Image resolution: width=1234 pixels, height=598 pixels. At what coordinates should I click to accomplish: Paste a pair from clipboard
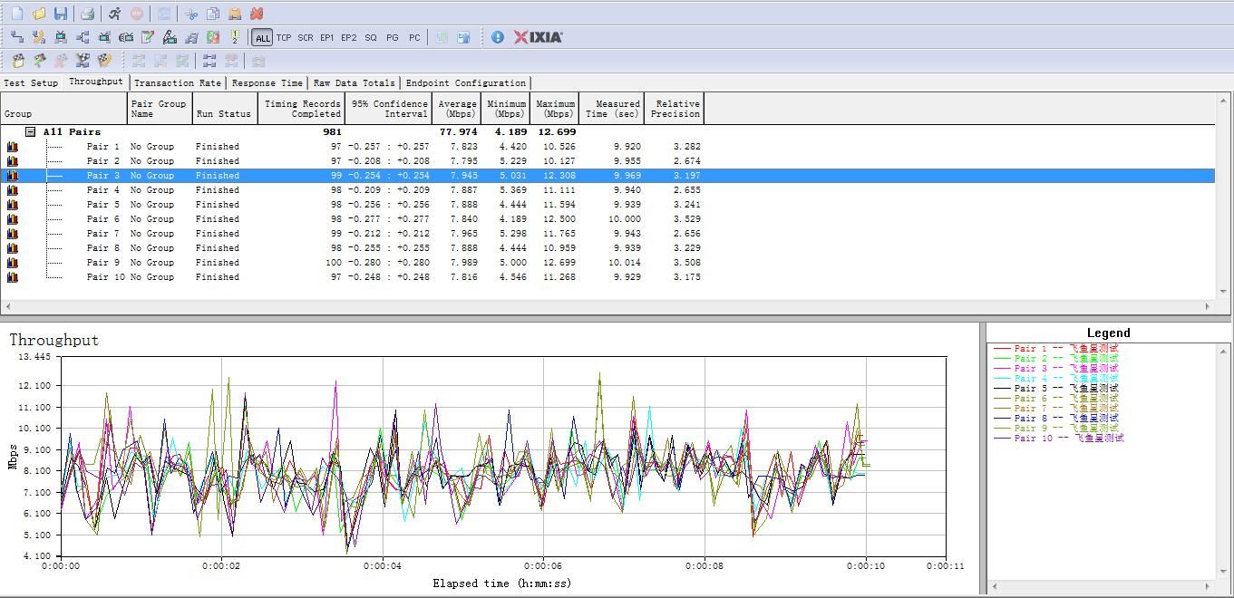click(235, 14)
